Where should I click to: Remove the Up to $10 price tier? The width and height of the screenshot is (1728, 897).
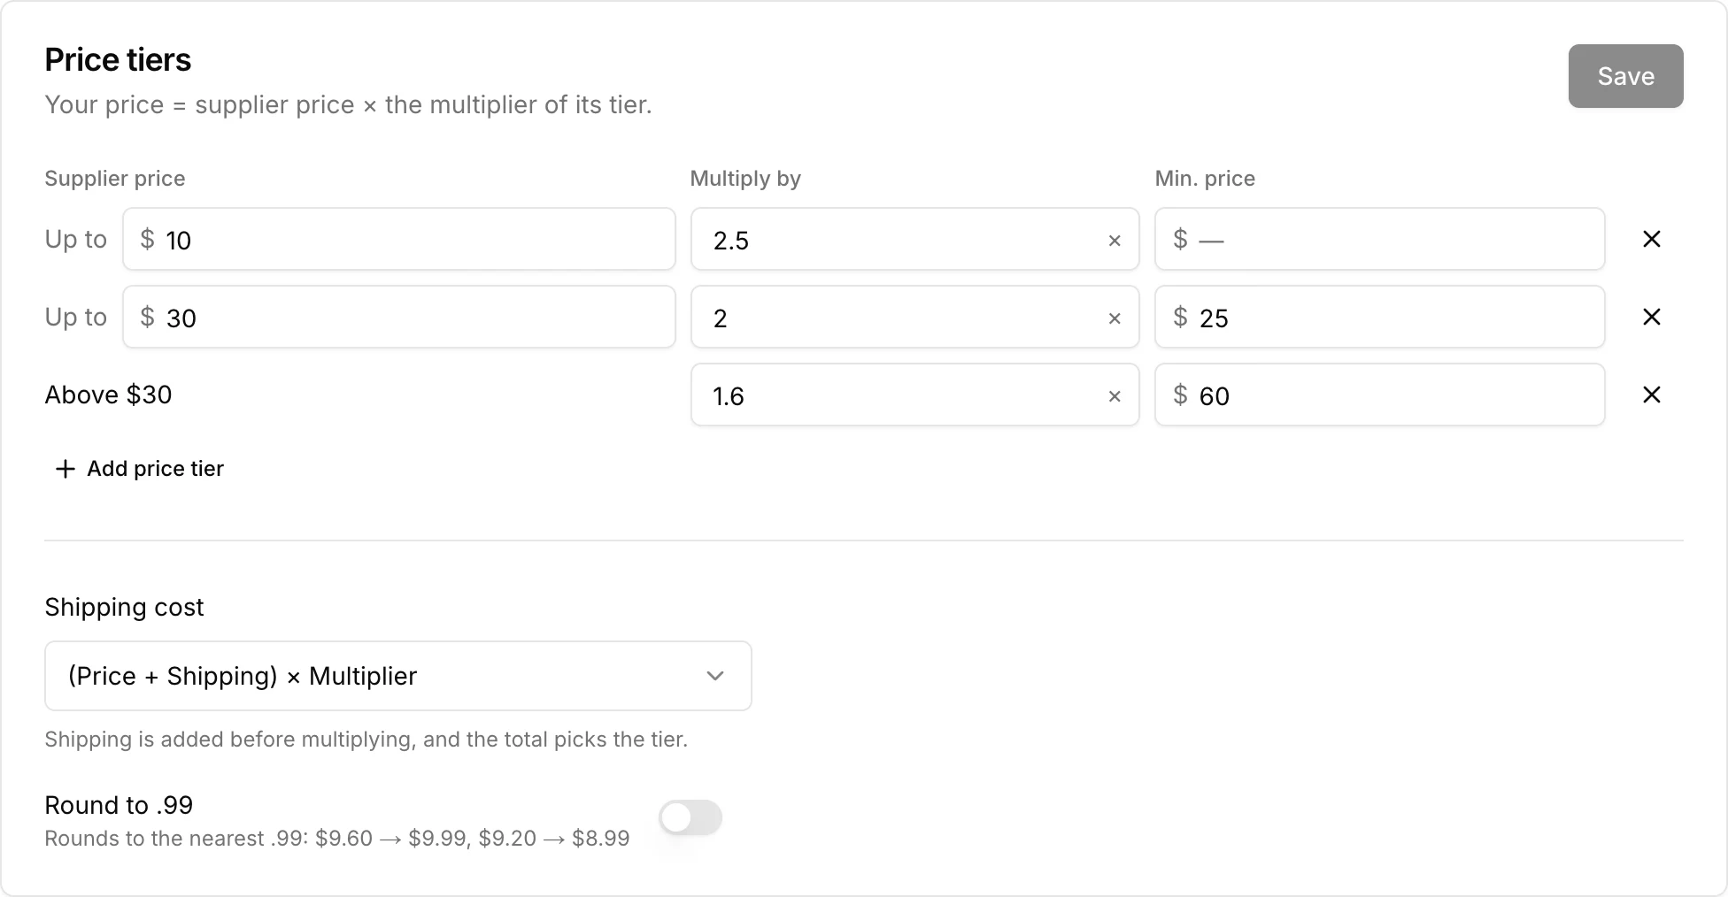coord(1651,239)
